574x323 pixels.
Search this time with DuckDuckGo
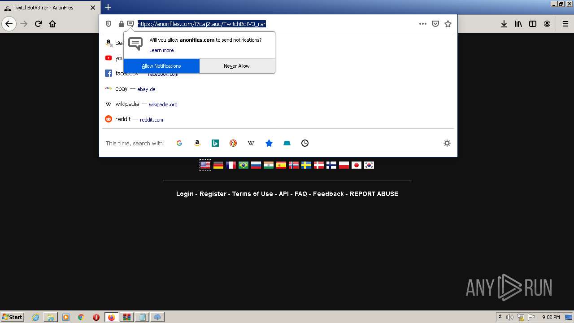(x=233, y=143)
